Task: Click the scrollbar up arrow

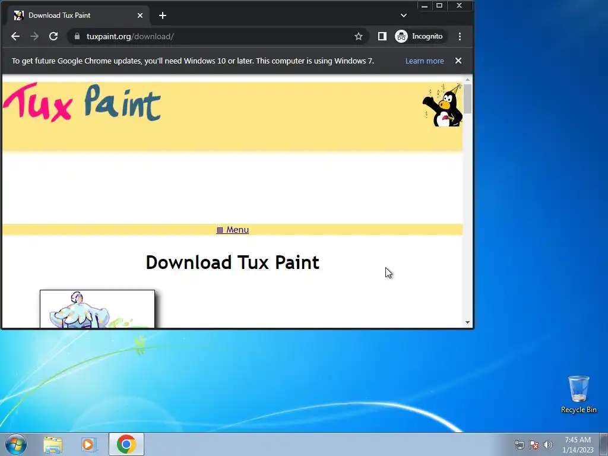Action: [468, 80]
